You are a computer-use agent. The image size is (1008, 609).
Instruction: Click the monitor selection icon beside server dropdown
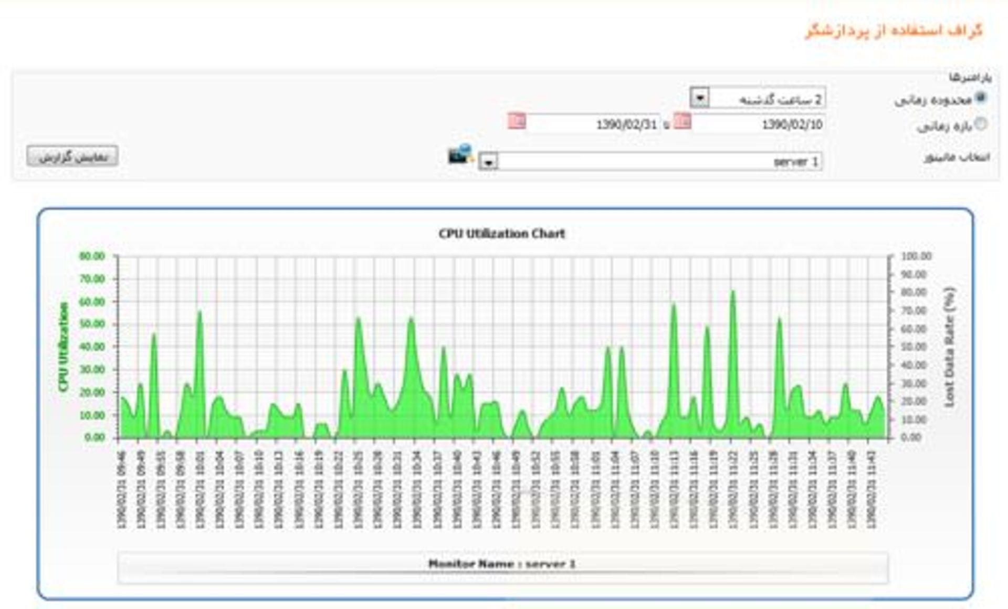pyautogui.click(x=460, y=155)
